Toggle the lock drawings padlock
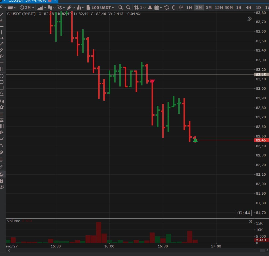The height and width of the screenshot is (256, 269). pos(2,180)
